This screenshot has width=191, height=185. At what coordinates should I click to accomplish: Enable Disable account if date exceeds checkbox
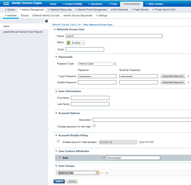[58, 141]
